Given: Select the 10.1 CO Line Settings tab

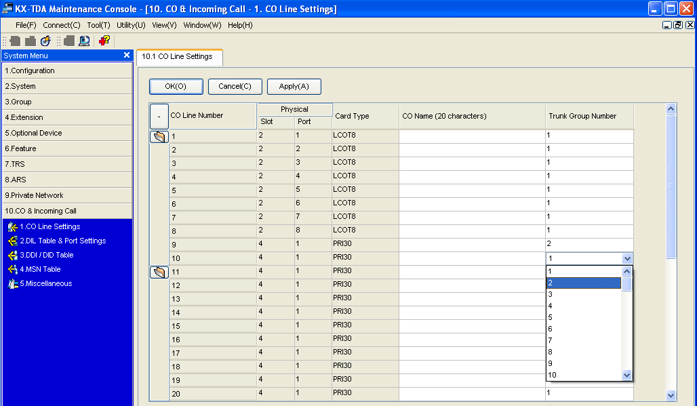Looking at the screenshot, I should click(x=180, y=57).
